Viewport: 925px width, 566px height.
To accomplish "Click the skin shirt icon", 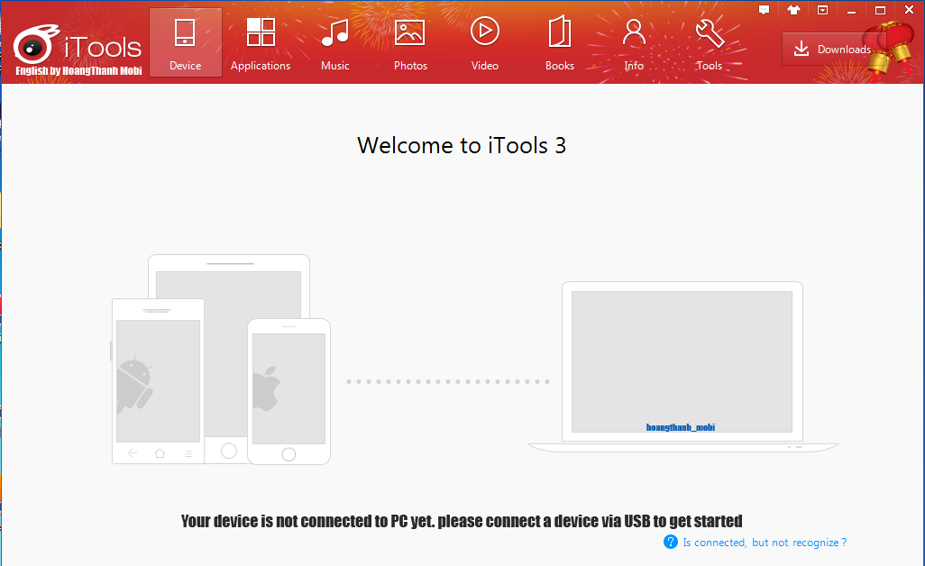I will pyautogui.click(x=793, y=10).
